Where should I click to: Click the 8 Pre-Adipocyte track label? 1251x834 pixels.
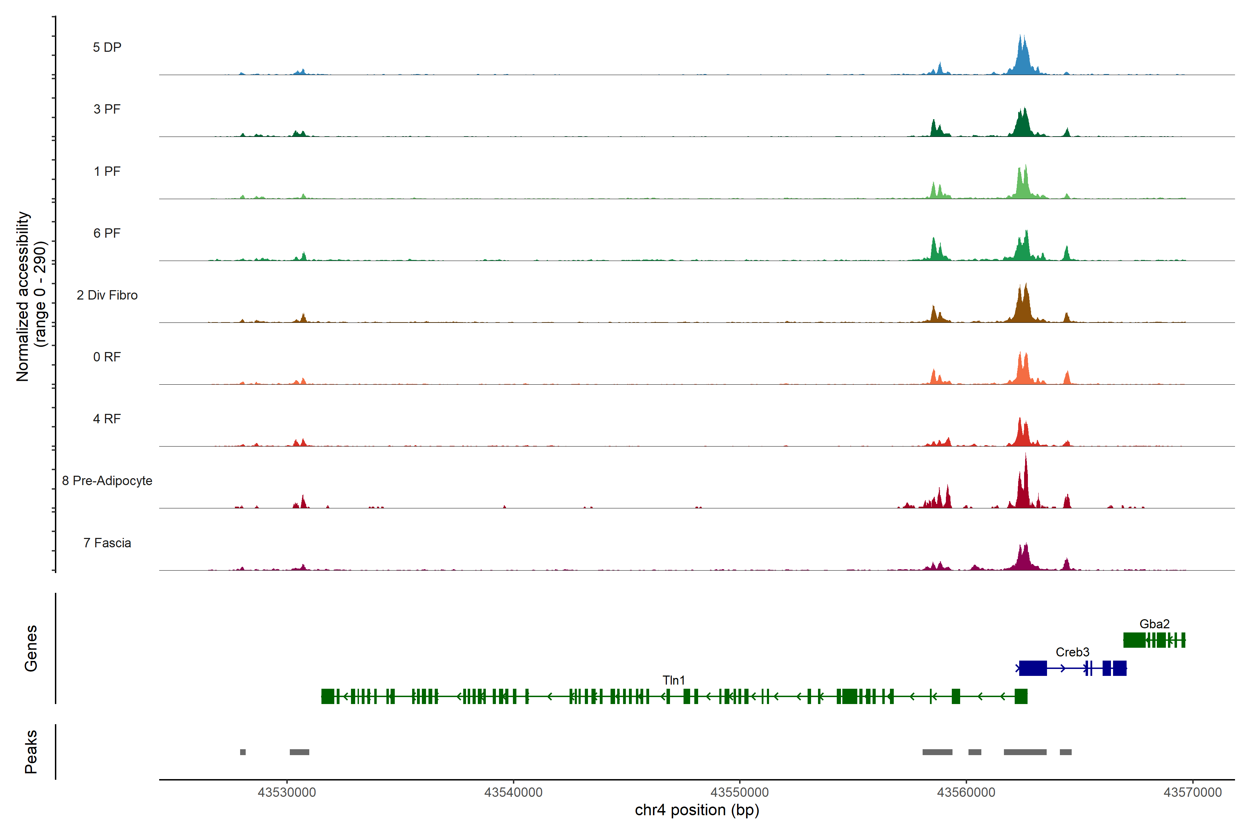pos(107,480)
